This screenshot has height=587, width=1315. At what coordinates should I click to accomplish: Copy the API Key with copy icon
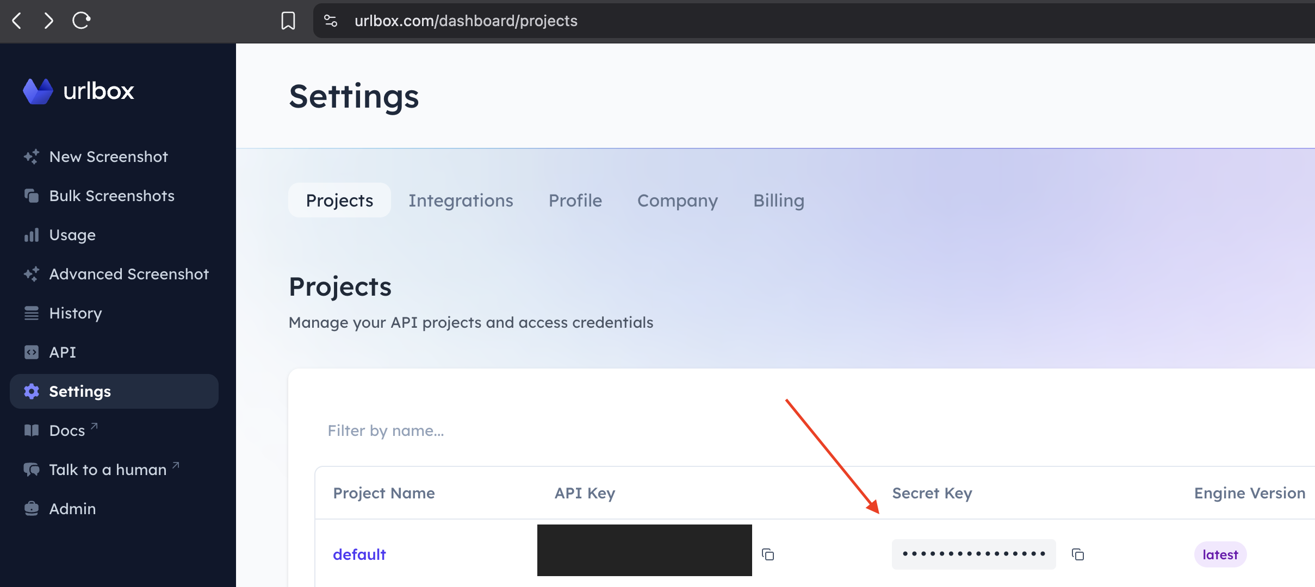(x=768, y=554)
